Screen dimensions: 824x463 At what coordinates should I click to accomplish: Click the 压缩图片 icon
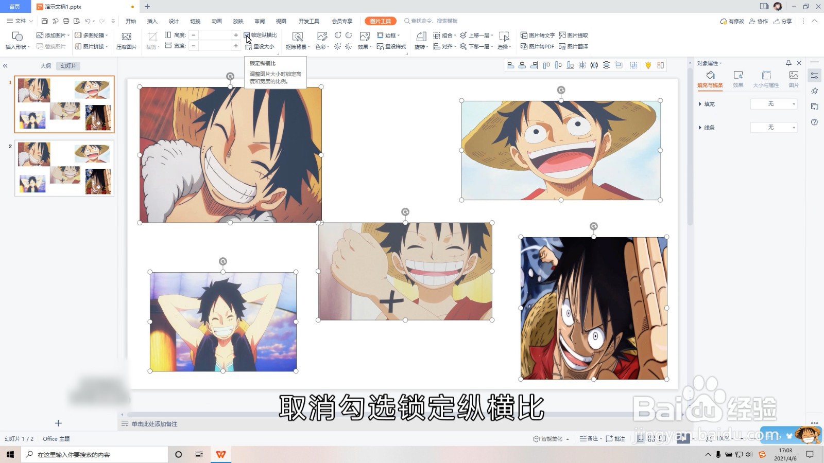tap(126, 40)
